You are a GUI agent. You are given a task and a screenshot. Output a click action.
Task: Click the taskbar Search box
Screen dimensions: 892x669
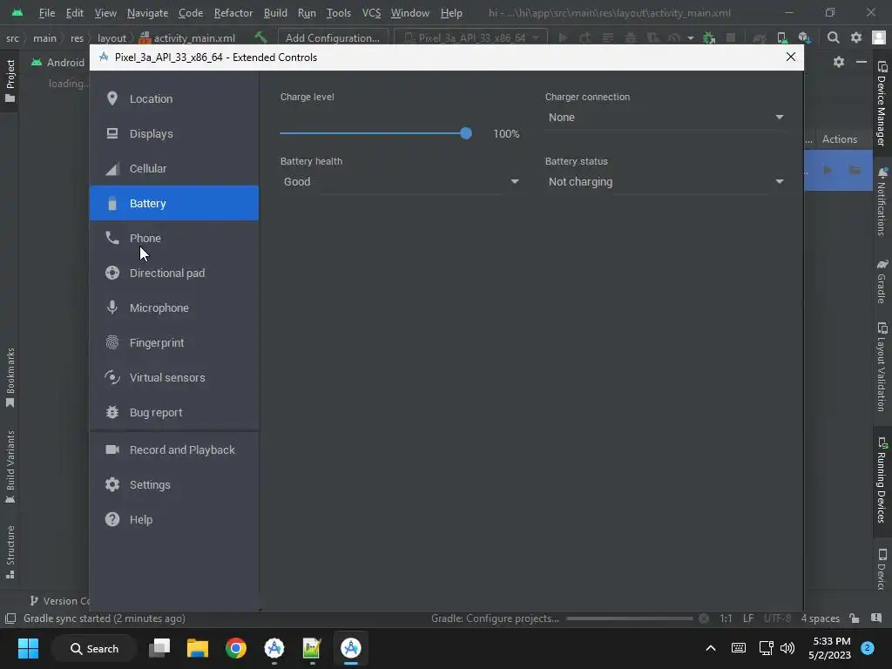point(94,648)
